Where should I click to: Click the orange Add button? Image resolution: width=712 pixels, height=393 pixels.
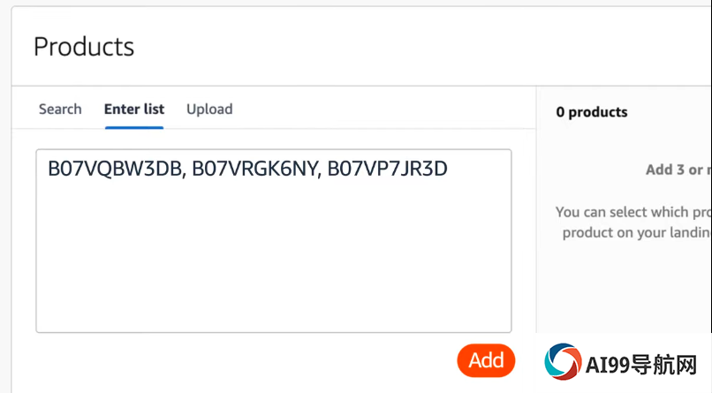[x=486, y=360]
